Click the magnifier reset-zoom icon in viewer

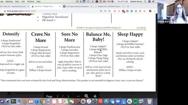[86, 96]
